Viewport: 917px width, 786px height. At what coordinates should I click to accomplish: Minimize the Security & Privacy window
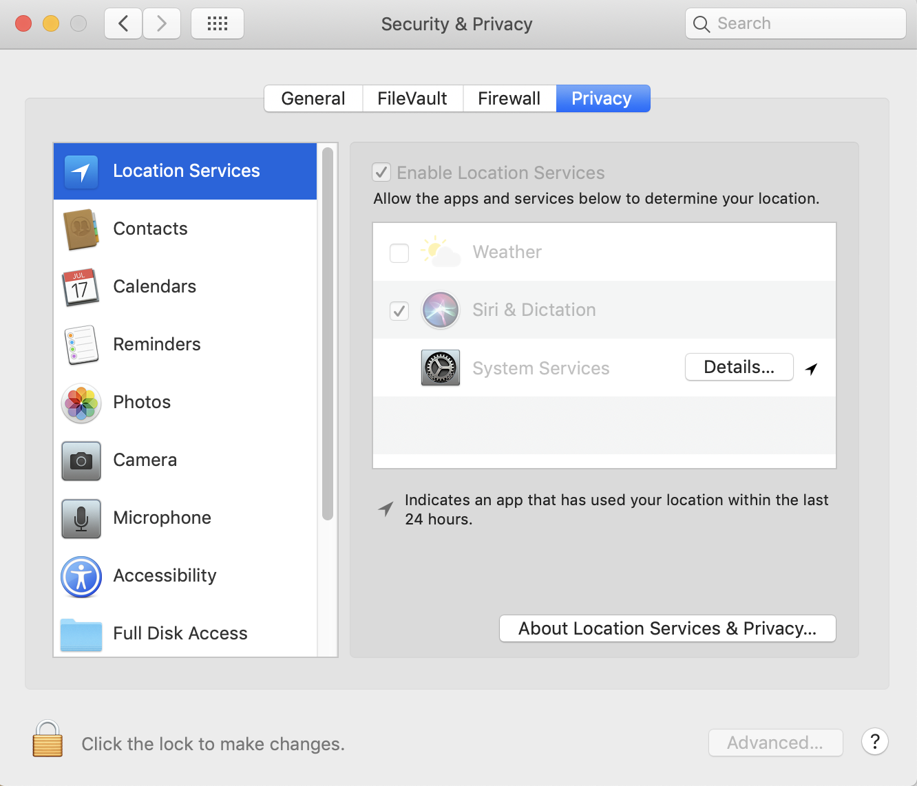[x=51, y=23]
